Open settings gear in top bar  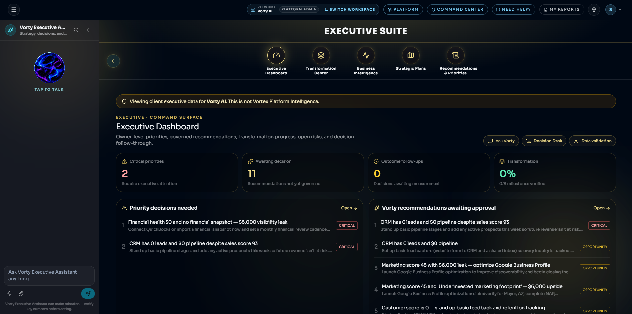tap(594, 10)
